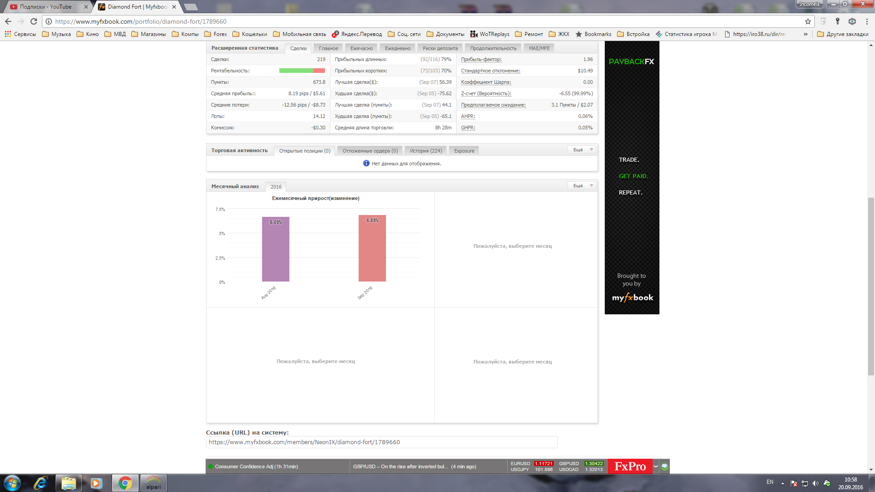Open the green chat bubble icon

pos(664,466)
